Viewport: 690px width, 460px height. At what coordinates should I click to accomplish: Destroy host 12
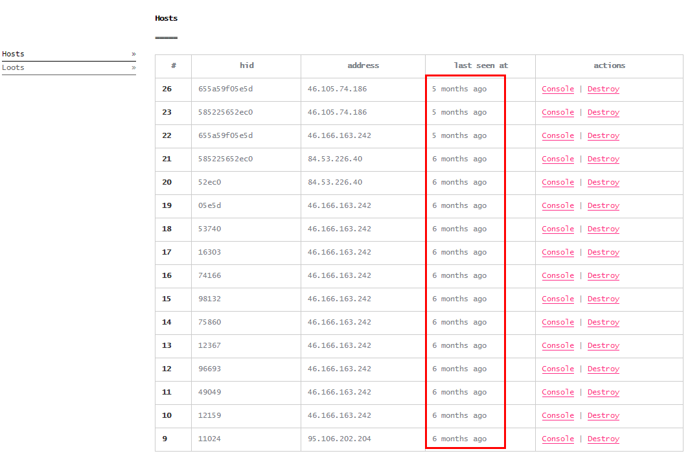click(603, 369)
